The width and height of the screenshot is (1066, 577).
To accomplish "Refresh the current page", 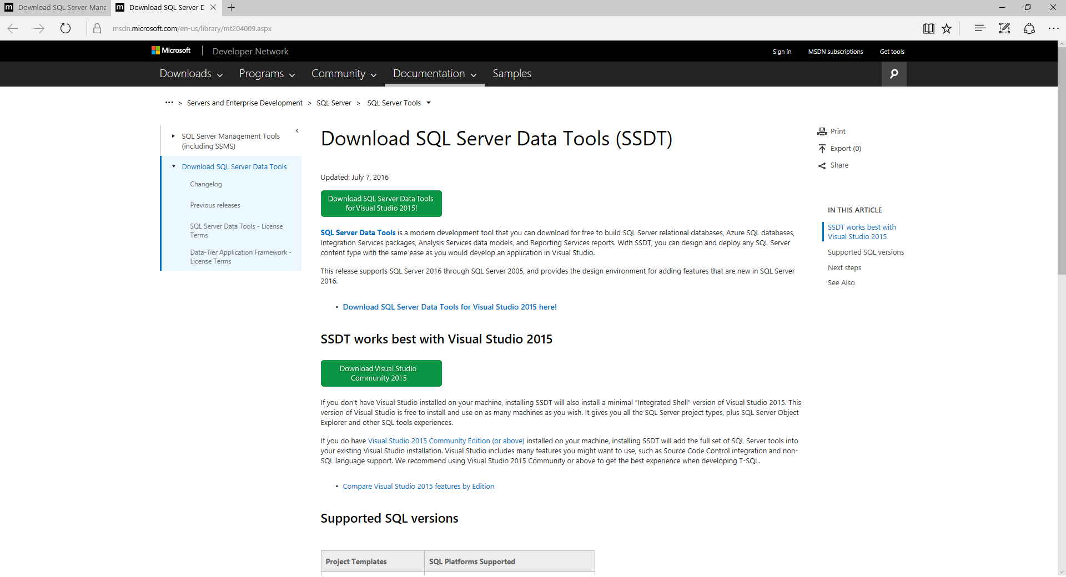I will 66,28.
